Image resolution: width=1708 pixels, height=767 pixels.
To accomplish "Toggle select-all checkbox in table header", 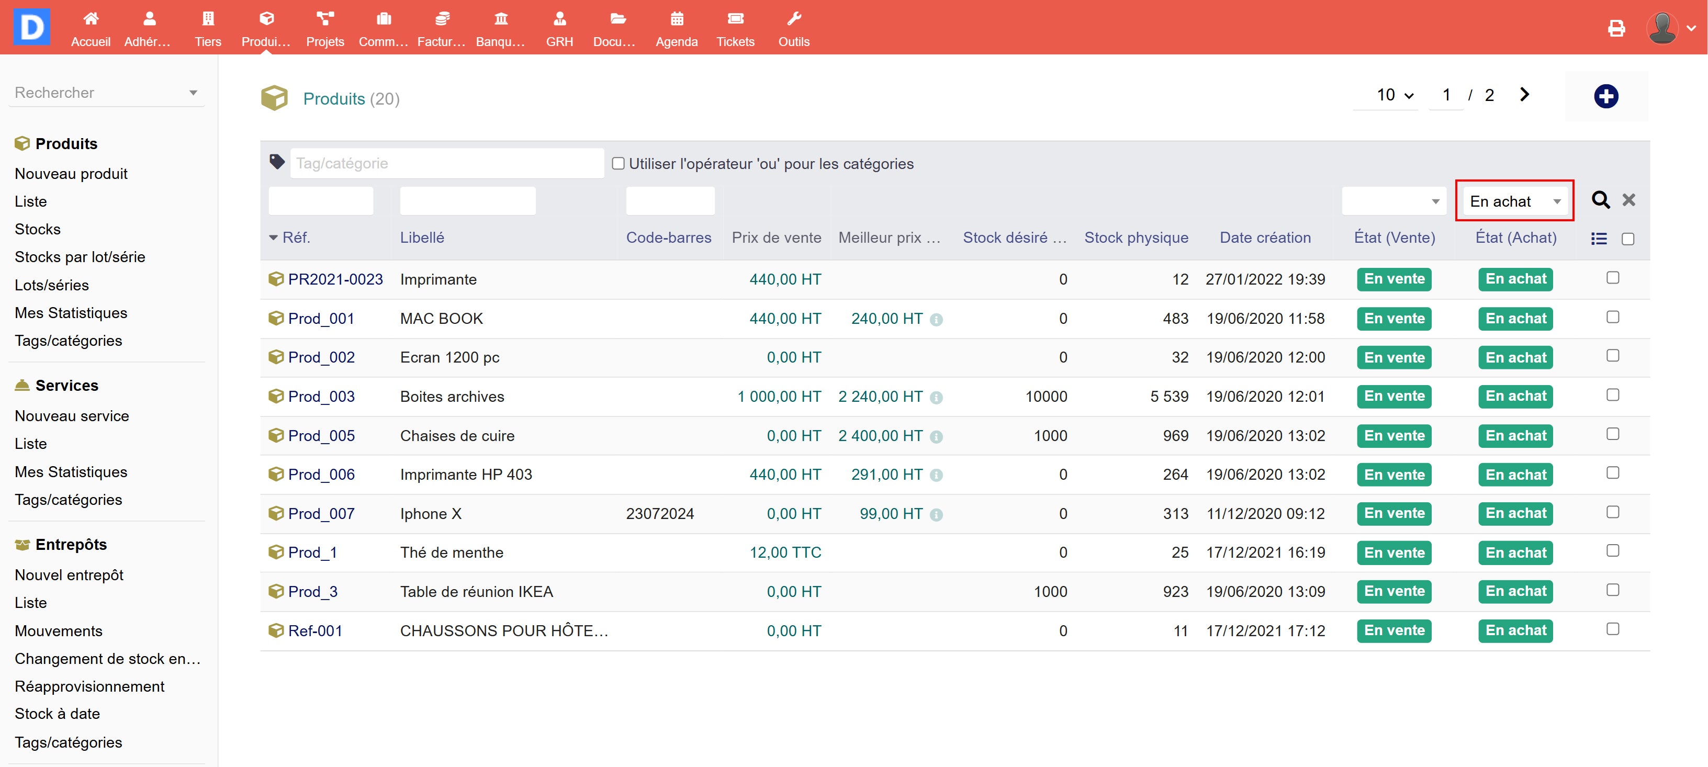I will tap(1627, 239).
